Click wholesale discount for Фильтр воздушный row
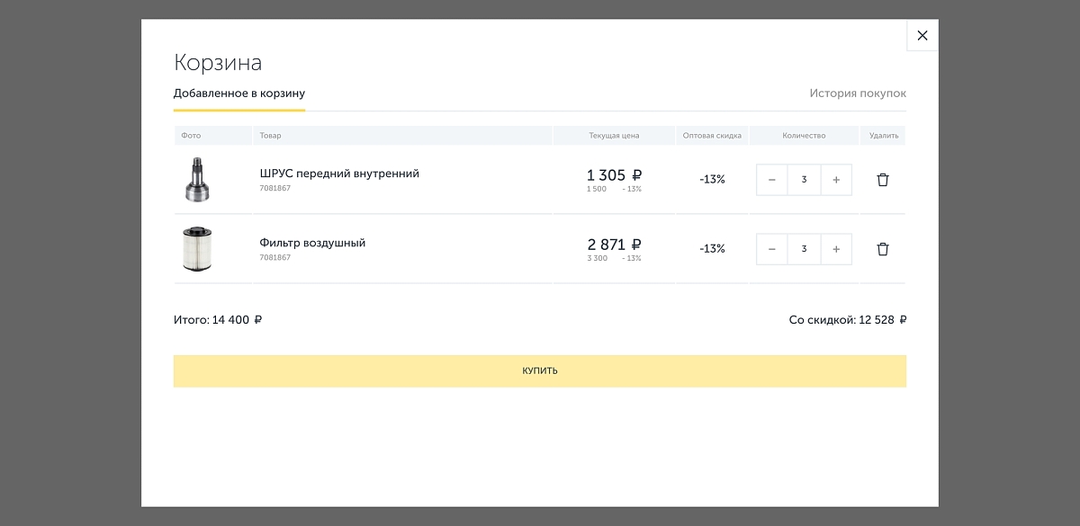This screenshot has width=1080, height=526. point(712,249)
